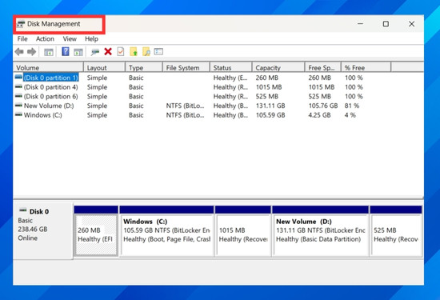Click the Forward arrow in the toolbar

coord(31,52)
